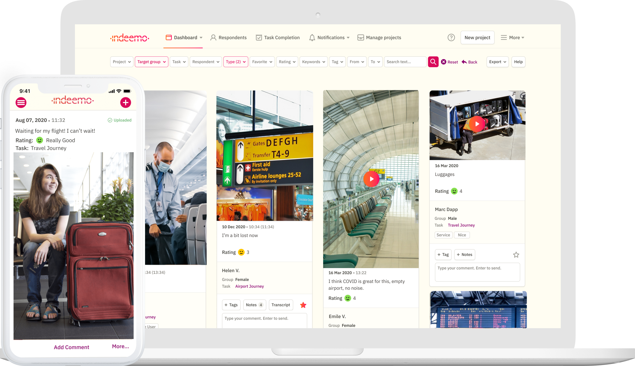The height and width of the screenshot is (366, 635).
Task: Open the To date dropdown
Action: pyautogui.click(x=375, y=62)
